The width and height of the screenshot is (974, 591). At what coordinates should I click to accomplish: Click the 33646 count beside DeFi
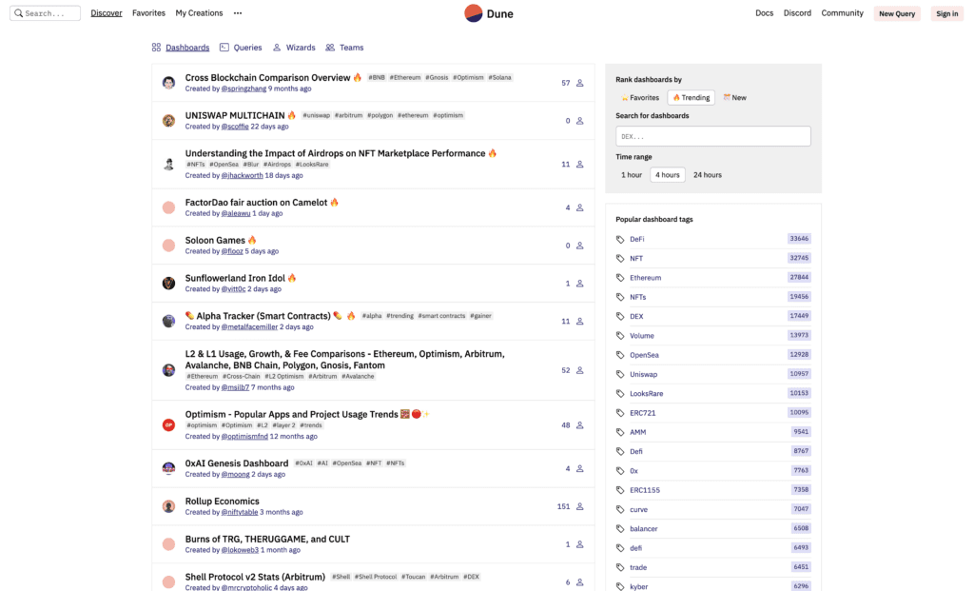[799, 239]
